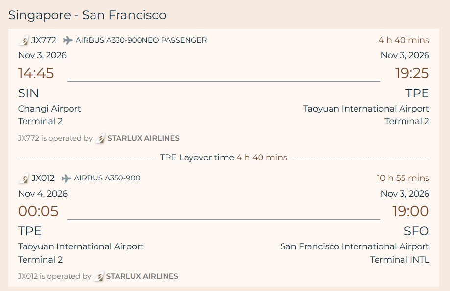The width and height of the screenshot is (450, 291).
Task: Select San Francisco International Airport text
Action: [x=355, y=246]
